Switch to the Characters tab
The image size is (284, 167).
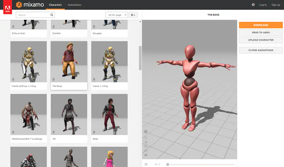pos(55,5)
